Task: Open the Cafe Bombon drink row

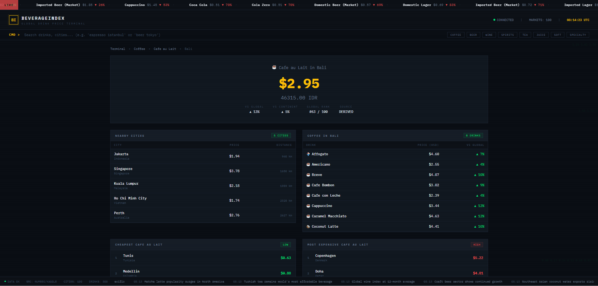Action: pyautogui.click(x=395, y=185)
